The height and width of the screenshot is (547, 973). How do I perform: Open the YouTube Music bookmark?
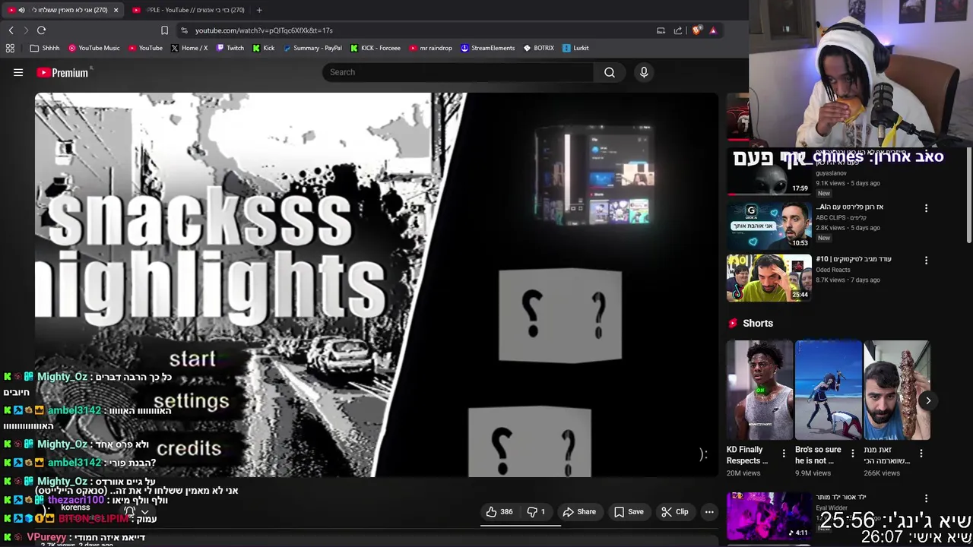coord(93,48)
